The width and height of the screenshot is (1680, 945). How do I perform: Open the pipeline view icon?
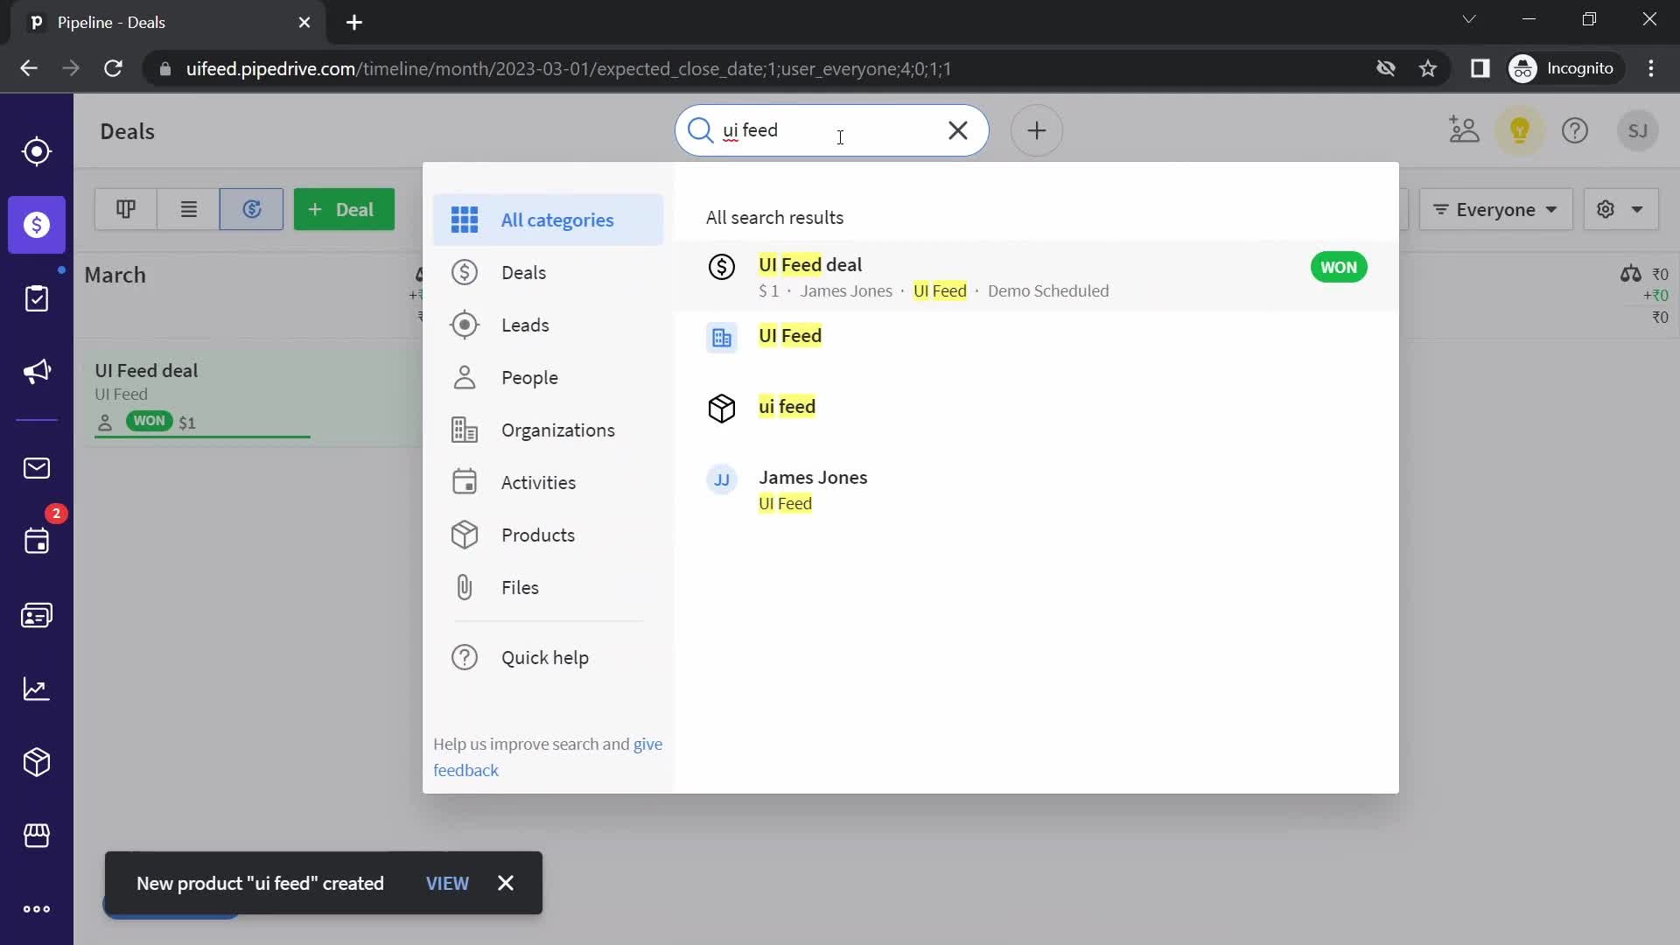pyautogui.click(x=124, y=209)
